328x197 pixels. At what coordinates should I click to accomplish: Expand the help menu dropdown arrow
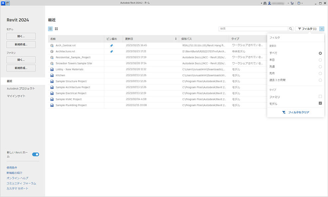tap(302, 3)
